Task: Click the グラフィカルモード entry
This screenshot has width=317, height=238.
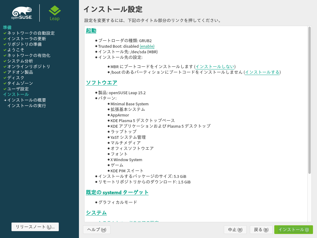Action: point(118,202)
